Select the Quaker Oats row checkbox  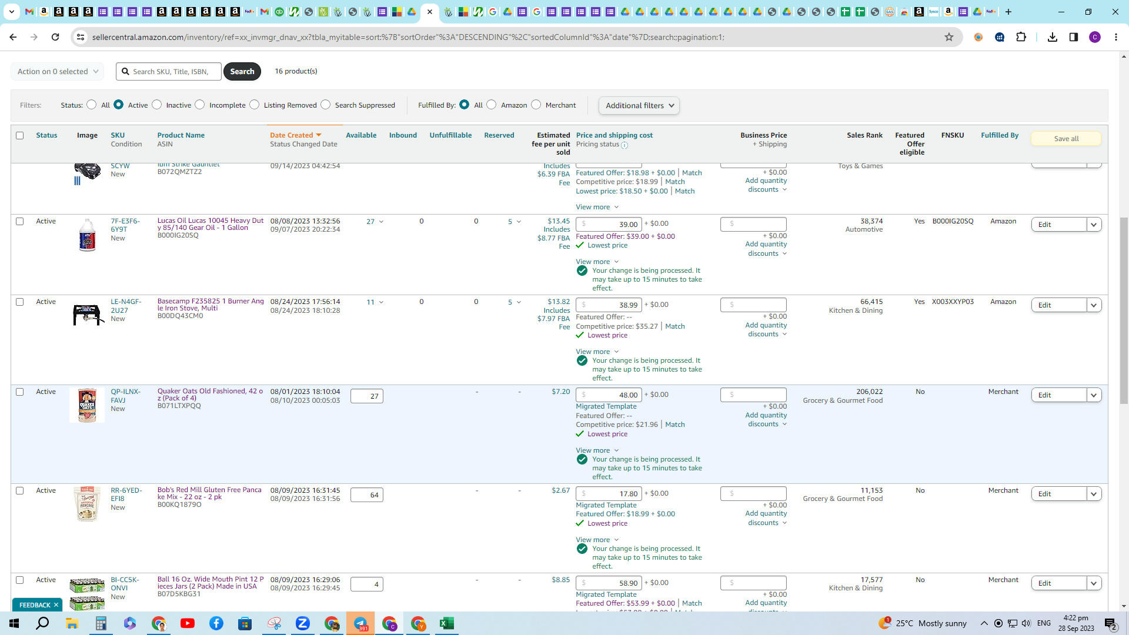click(x=20, y=392)
